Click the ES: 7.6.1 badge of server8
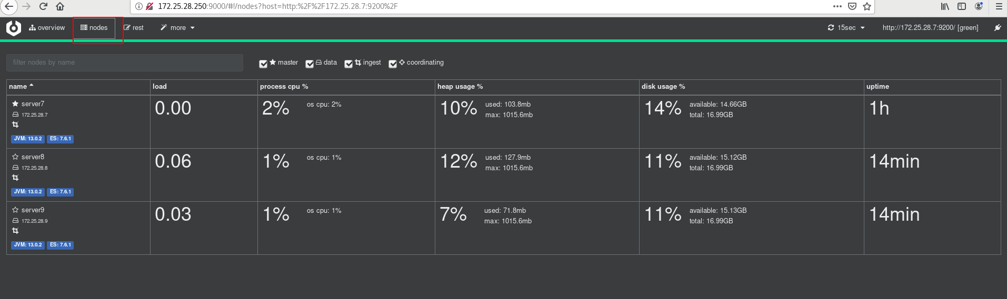Viewport: 1007px width, 299px height. point(61,192)
